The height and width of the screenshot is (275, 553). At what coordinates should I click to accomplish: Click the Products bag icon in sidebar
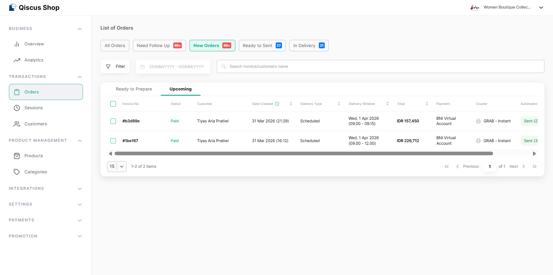[17, 156]
